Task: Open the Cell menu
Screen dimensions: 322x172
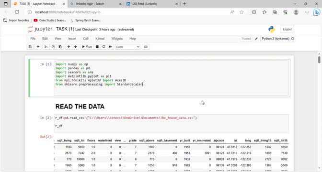Action: [x=86, y=39]
